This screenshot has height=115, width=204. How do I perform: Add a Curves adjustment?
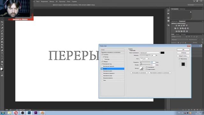pyautogui.click(x=181, y=26)
